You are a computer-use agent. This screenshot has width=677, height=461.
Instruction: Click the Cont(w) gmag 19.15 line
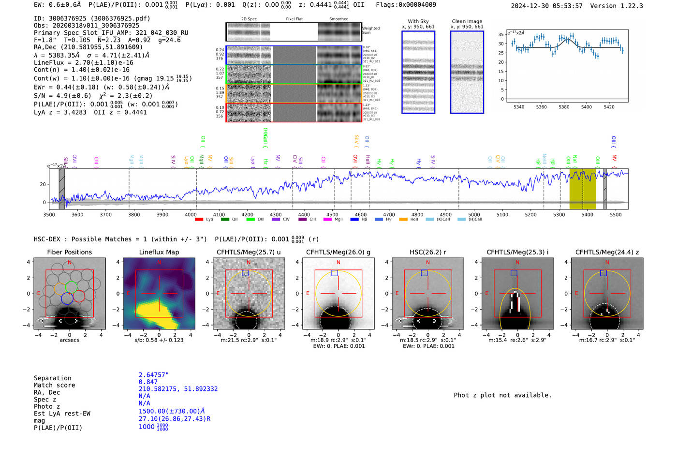(x=113, y=78)
